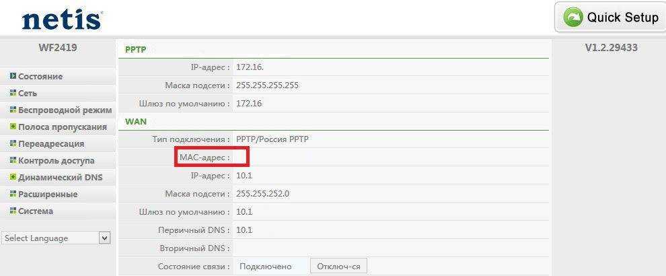
Task: Click the WAN section heading
Action: pyautogui.click(x=135, y=122)
